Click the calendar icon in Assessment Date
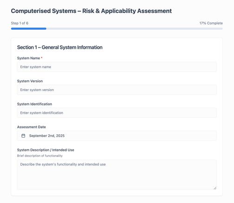Image resolution: width=234 pixels, height=203 pixels. point(23,136)
